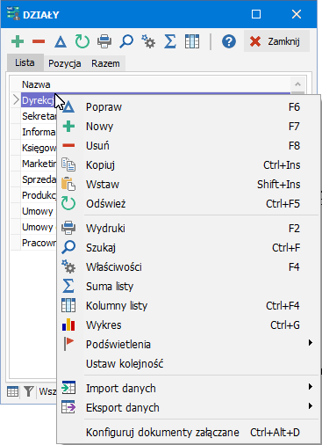Click the table grid icon in status bar
The width and height of the screenshot is (322, 445).
[x=12, y=391]
